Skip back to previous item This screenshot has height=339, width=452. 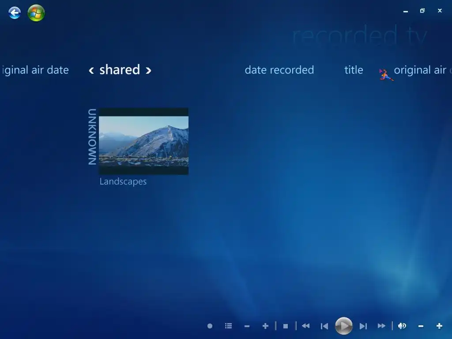coord(324,326)
